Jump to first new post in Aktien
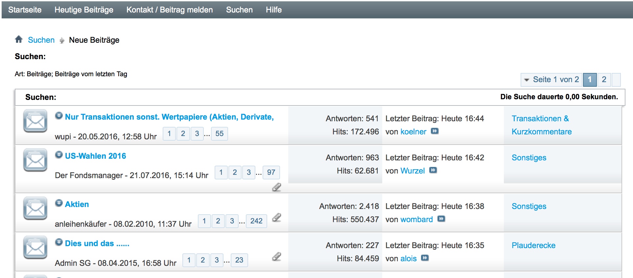This screenshot has width=633, height=278. tap(59, 203)
